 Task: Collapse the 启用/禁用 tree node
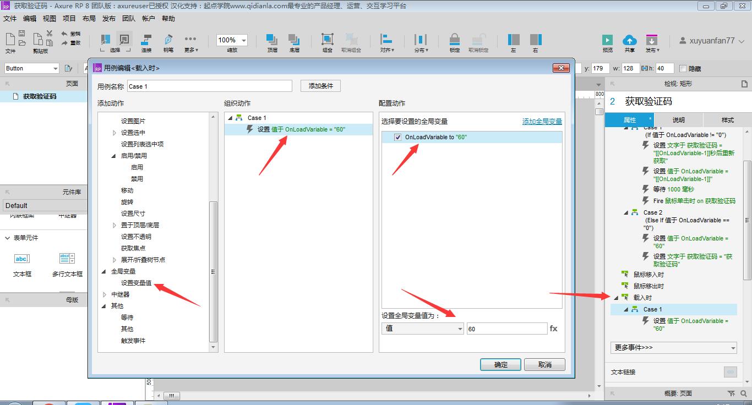[x=114, y=156]
